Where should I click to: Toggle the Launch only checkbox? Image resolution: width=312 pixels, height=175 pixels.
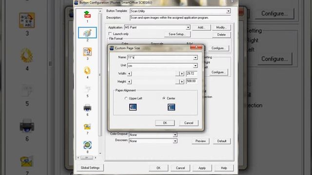point(110,34)
